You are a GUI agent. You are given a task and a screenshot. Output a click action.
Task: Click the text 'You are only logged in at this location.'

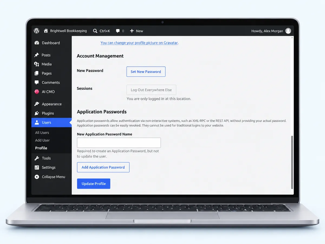[159, 99]
